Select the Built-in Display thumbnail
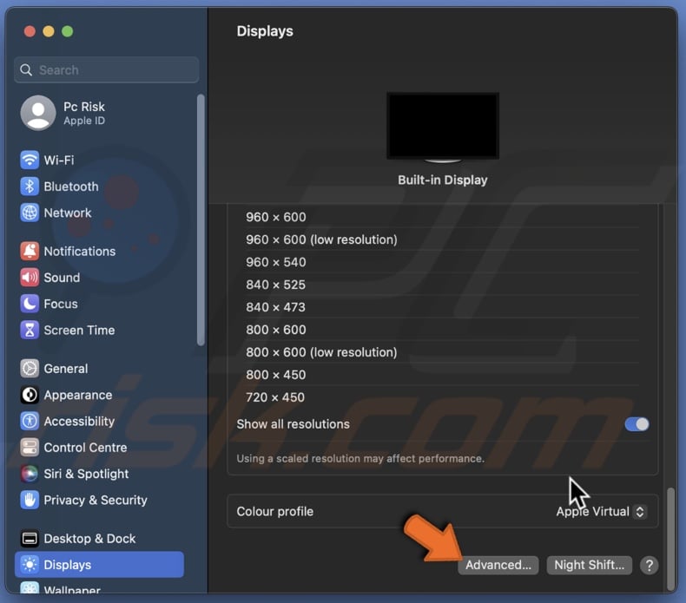This screenshot has height=603, width=686. [x=442, y=127]
